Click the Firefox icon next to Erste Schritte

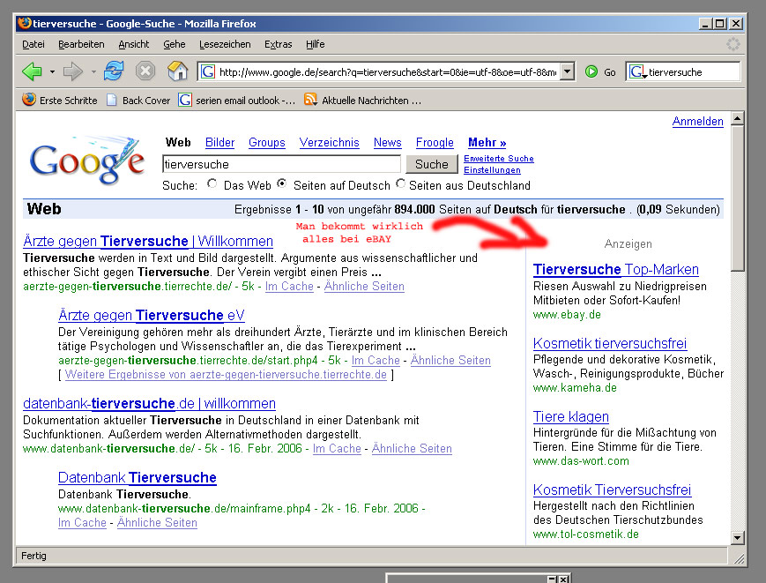[x=29, y=100]
